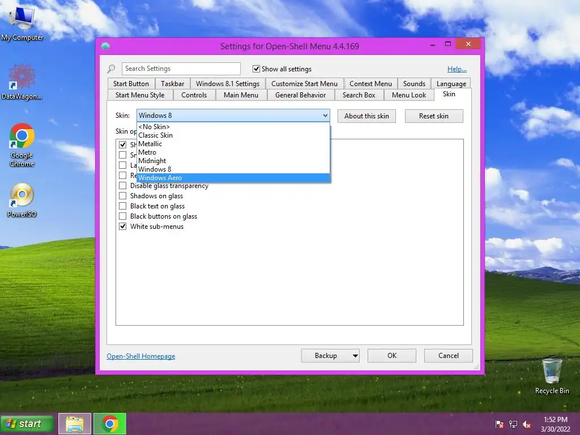Choose Metallic skin option
This screenshot has width=580, height=435.
(233, 144)
